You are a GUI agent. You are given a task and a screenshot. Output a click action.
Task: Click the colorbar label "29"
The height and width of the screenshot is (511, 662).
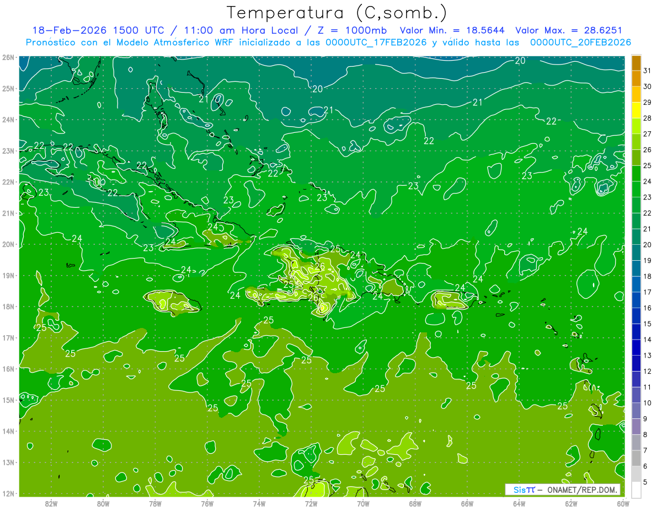pyautogui.click(x=647, y=102)
